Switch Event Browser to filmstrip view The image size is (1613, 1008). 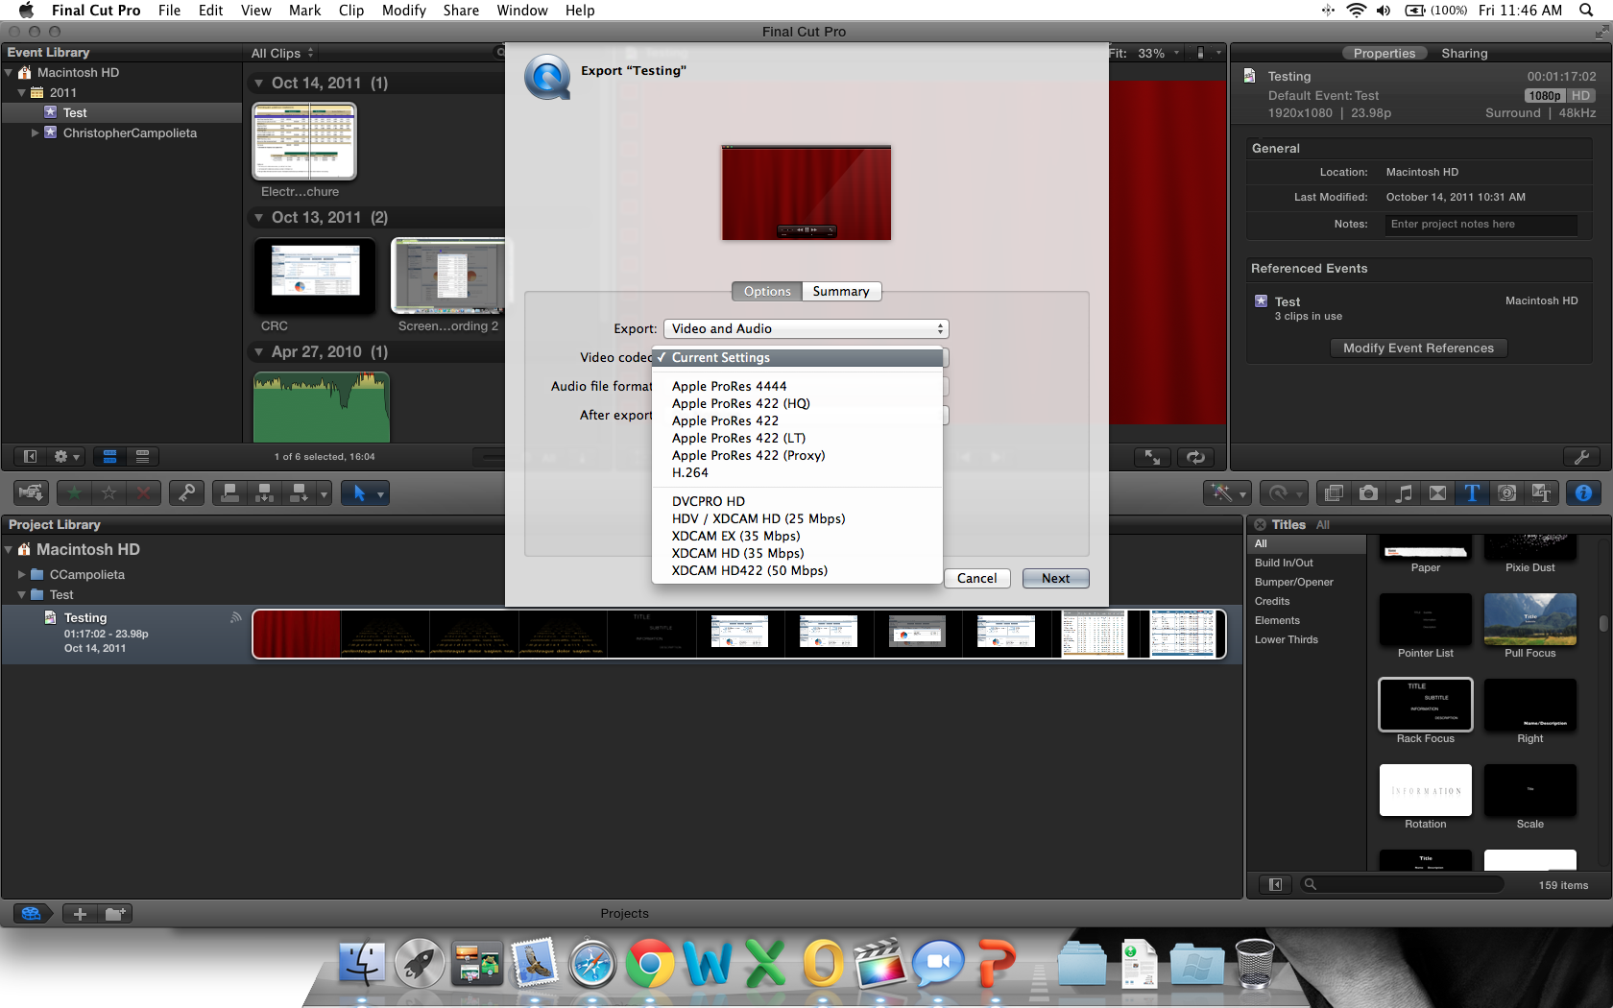coord(109,457)
